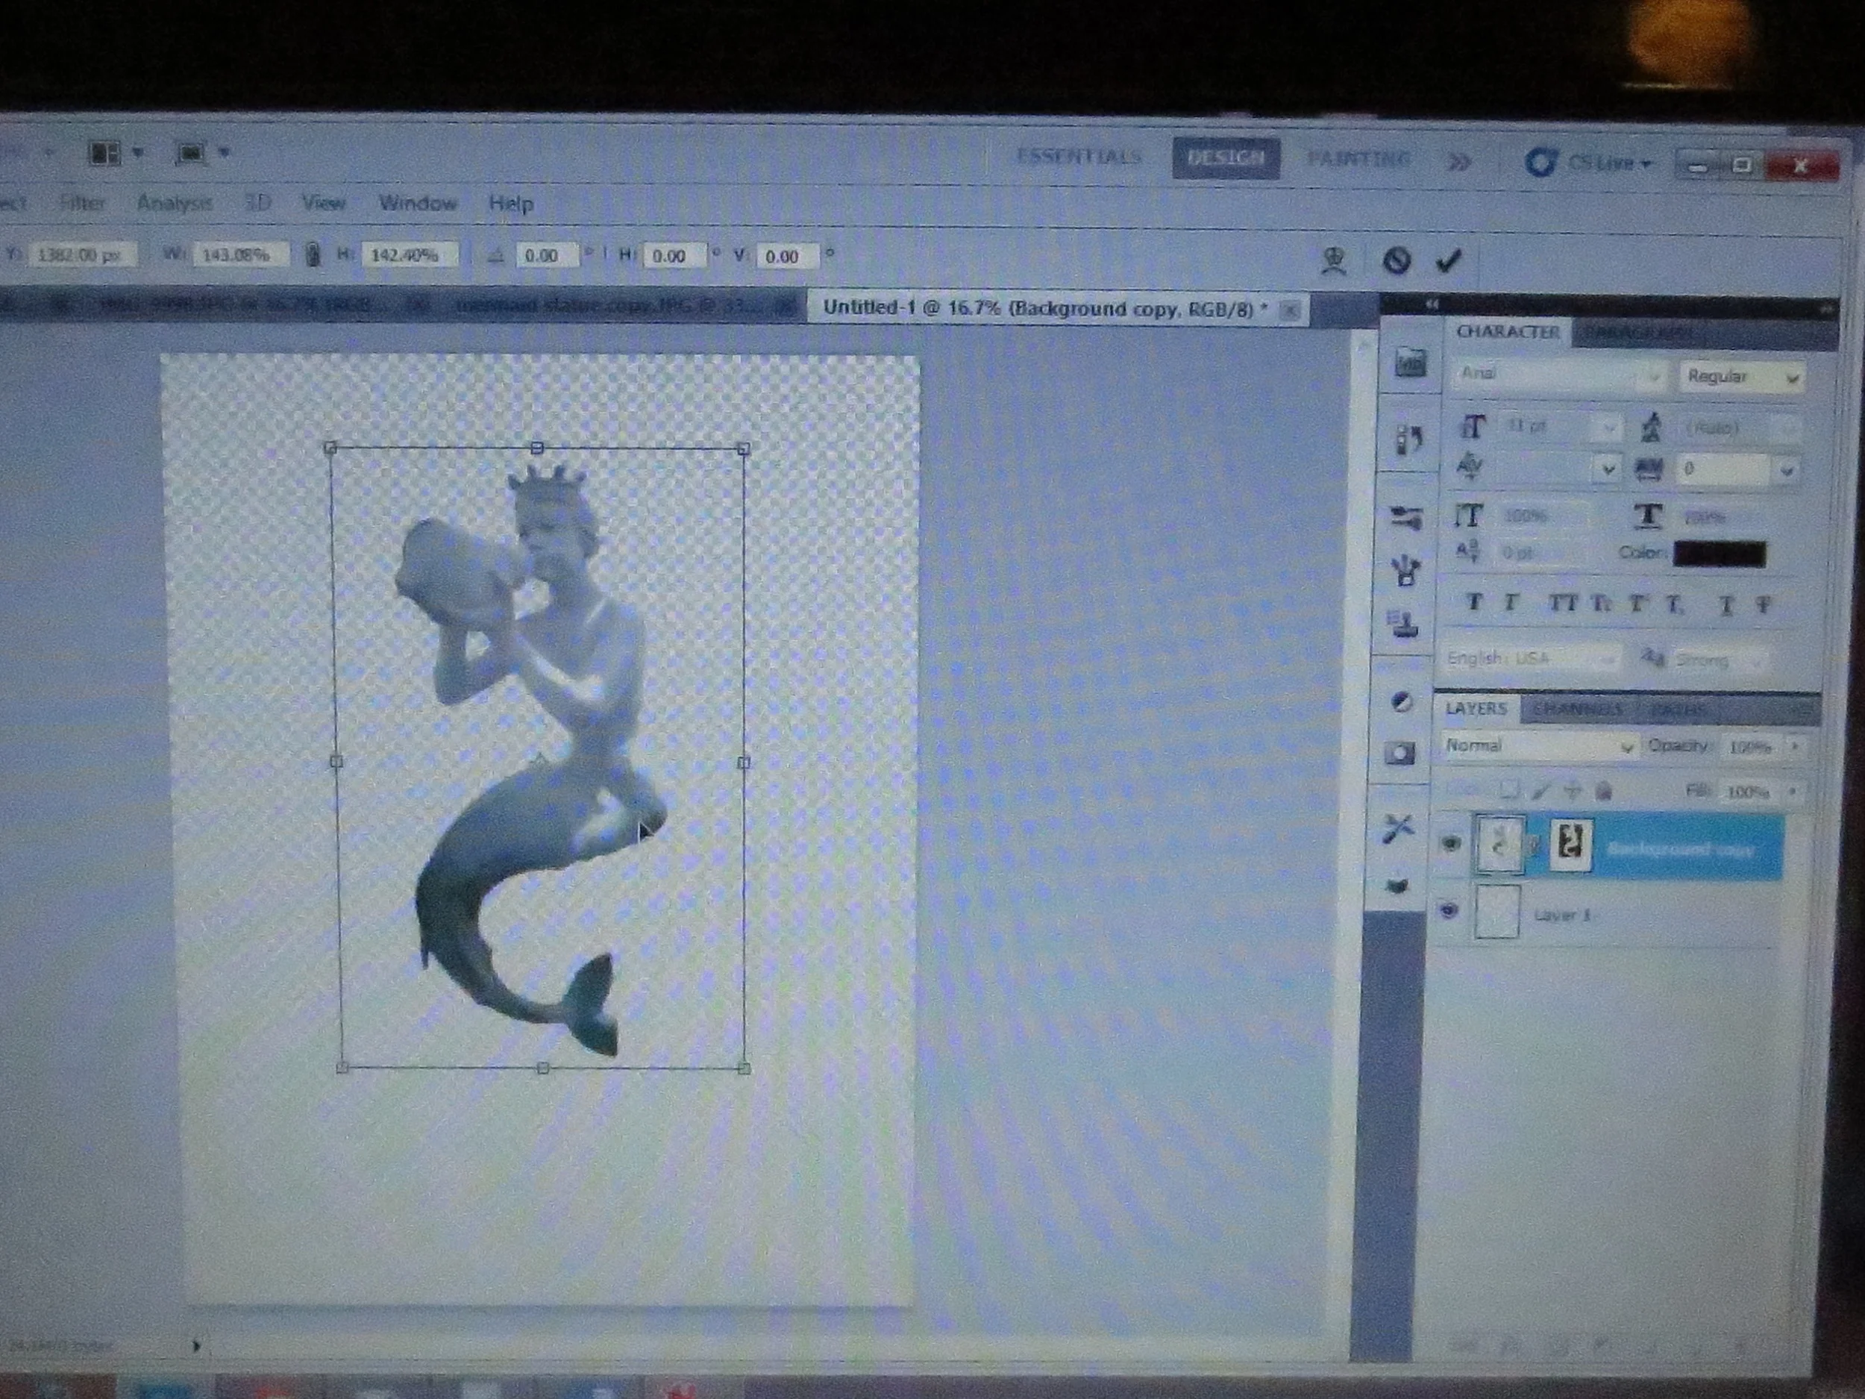
Task: Click the Faux Bold T icon
Action: (x=1474, y=603)
